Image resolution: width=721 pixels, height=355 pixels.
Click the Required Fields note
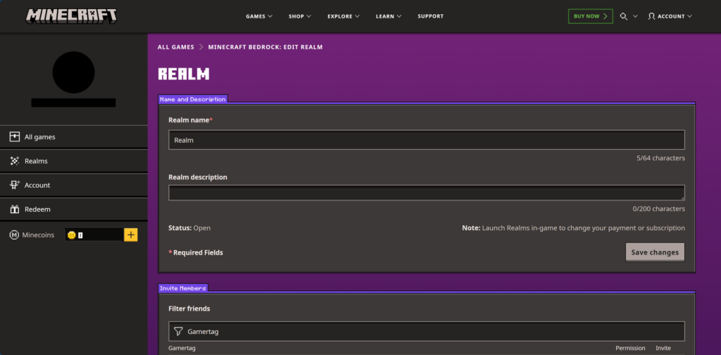(196, 252)
